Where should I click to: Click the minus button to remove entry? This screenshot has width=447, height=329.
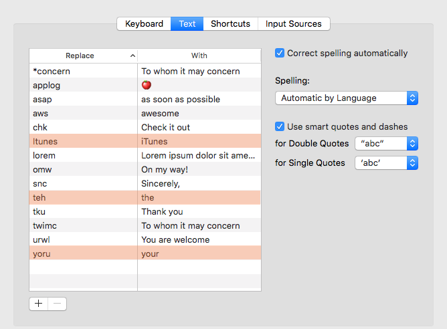click(57, 304)
